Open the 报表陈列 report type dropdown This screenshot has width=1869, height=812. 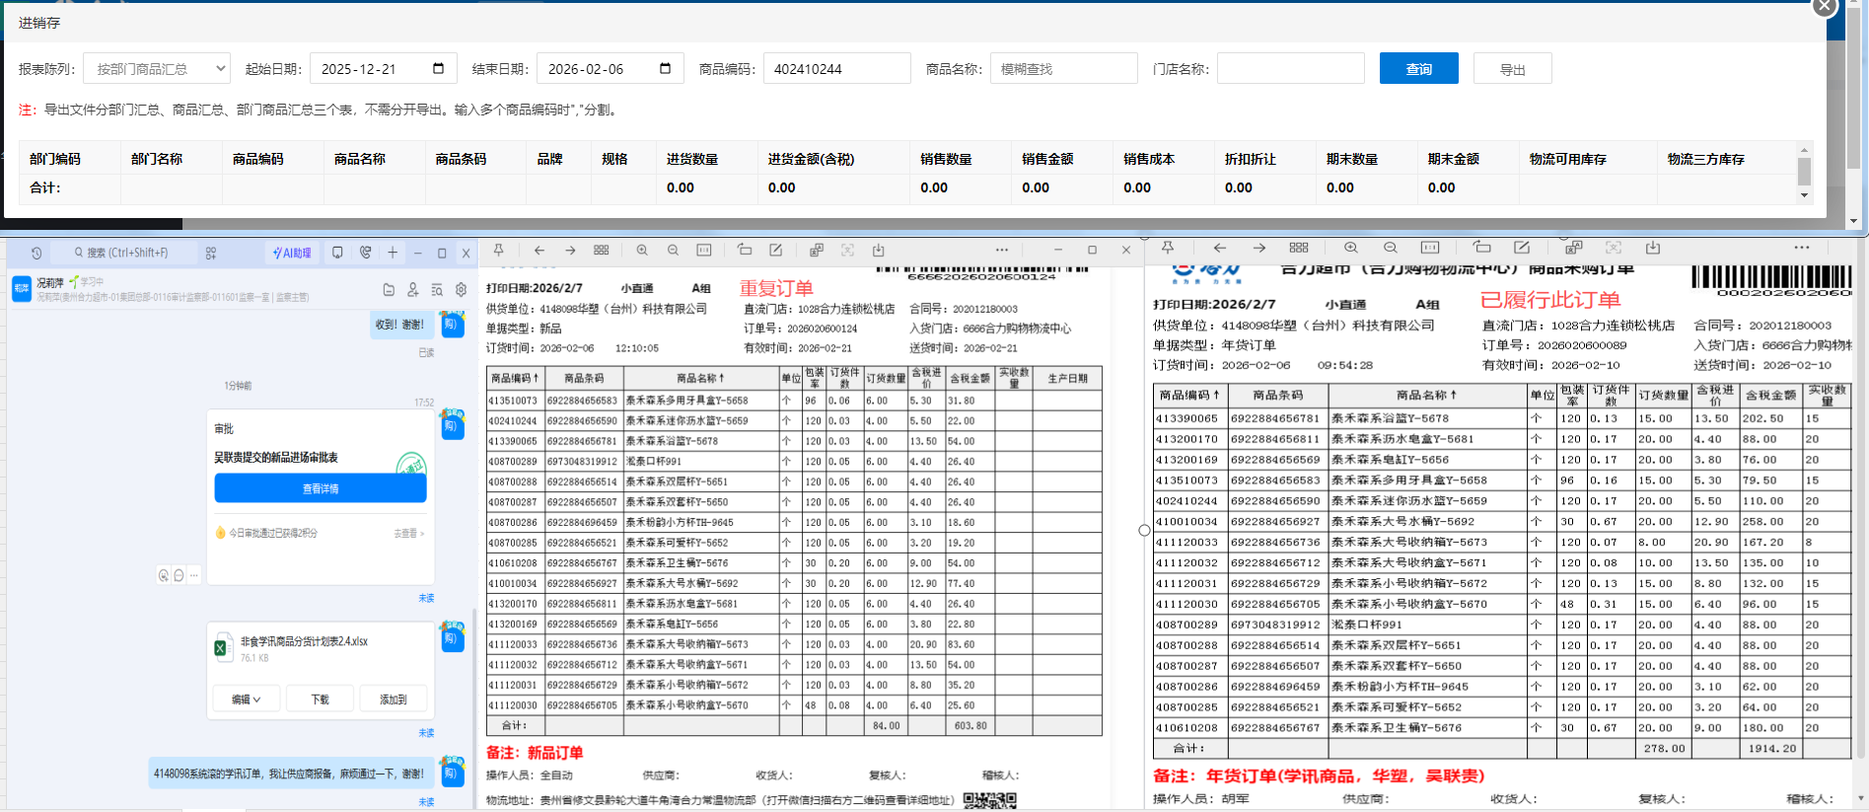pos(157,69)
